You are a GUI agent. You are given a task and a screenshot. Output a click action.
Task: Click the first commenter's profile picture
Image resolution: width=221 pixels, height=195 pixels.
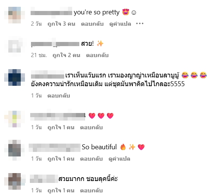pos(14,15)
